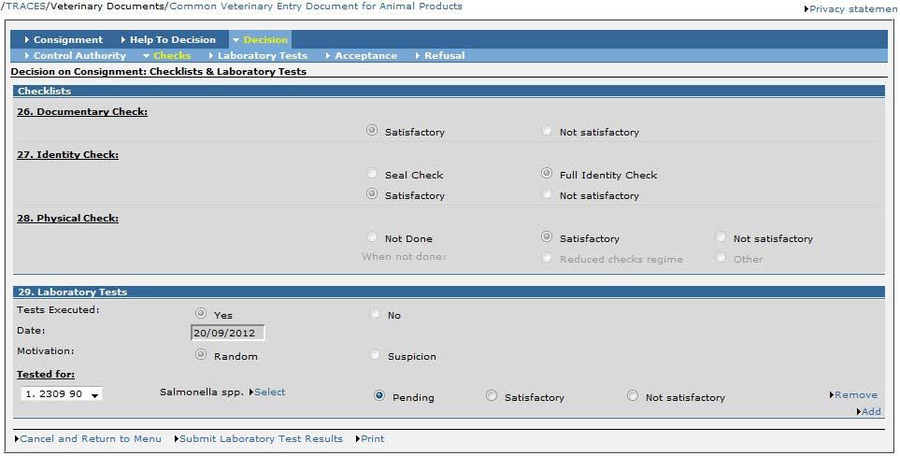This screenshot has width=900, height=456.
Task: Mark Identity Check as Satisfactory
Action: pos(372,193)
